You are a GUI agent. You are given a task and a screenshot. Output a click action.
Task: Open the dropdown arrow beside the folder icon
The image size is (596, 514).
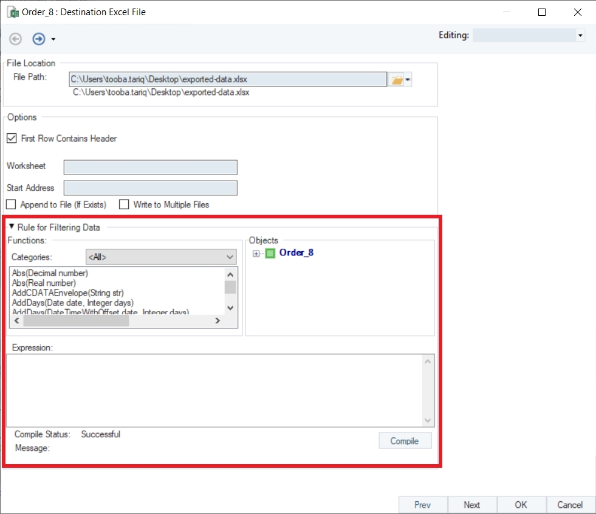tap(408, 80)
